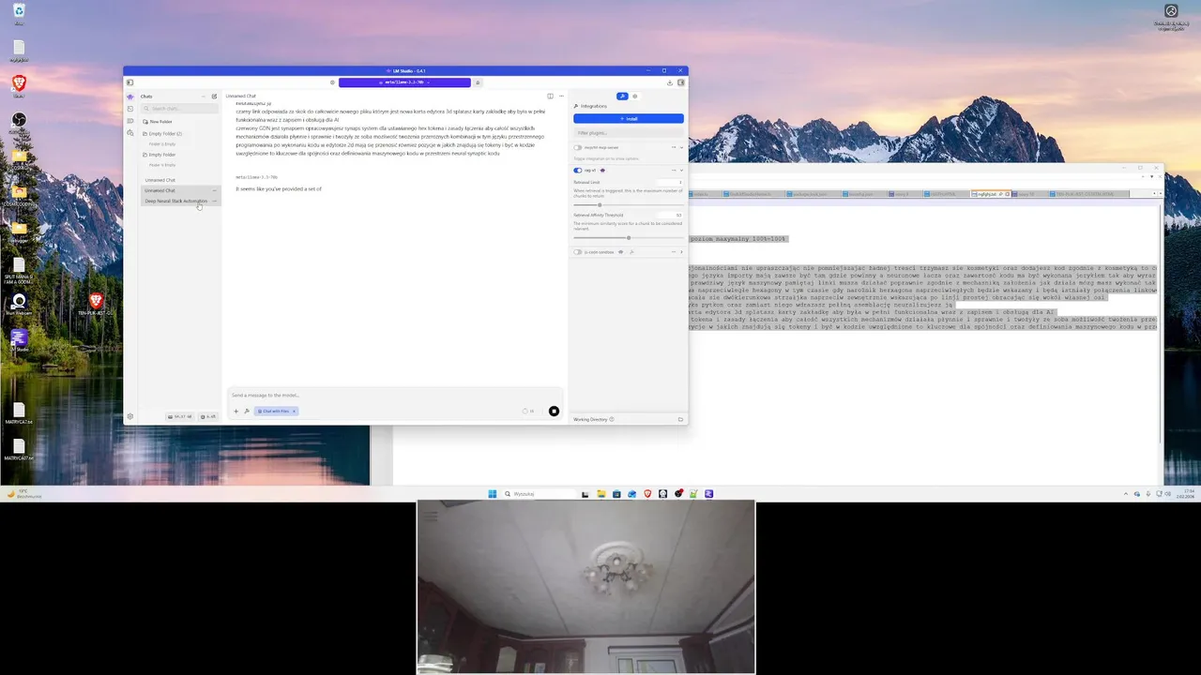Screen dimensions: 1201x675
Task: Open the Chats header options dots
Action: point(204,97)
